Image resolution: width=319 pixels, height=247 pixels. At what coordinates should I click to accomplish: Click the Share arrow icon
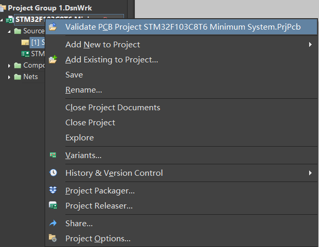tap(53, 223)
